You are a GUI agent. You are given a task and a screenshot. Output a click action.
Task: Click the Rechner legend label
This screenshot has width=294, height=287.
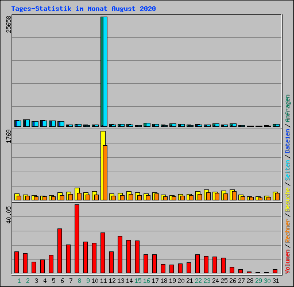click(x=288, y=231)
